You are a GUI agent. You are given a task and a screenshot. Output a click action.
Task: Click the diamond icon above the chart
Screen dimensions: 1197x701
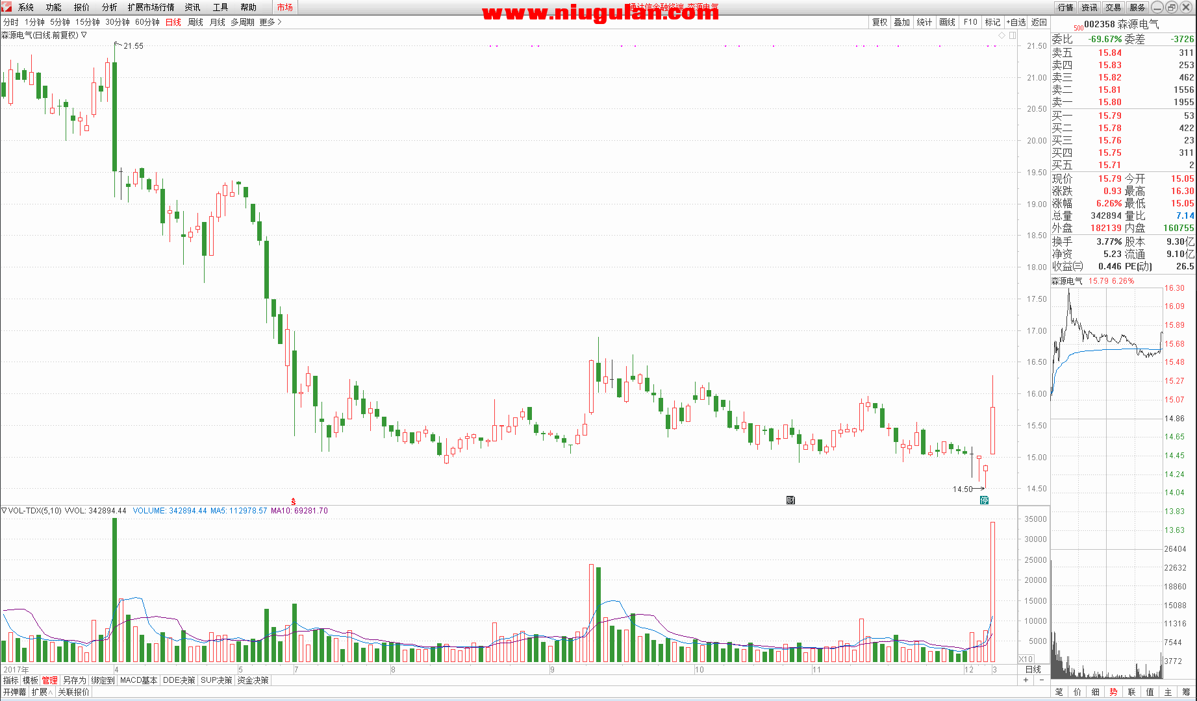[1002, 35]
